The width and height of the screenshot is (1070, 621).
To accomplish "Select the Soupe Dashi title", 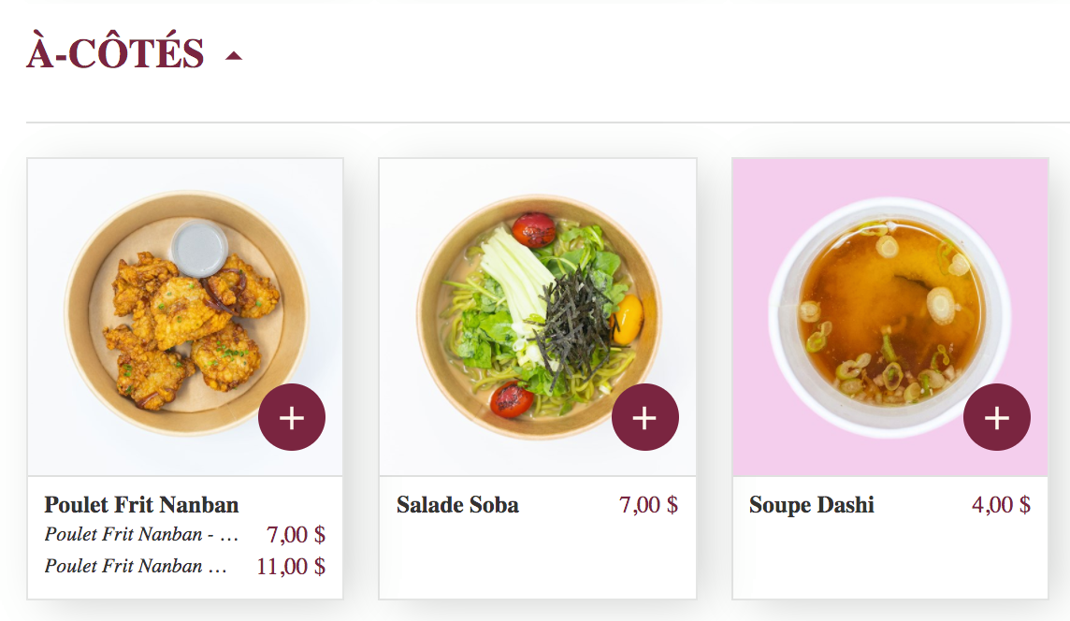I will tap(811, 505).
